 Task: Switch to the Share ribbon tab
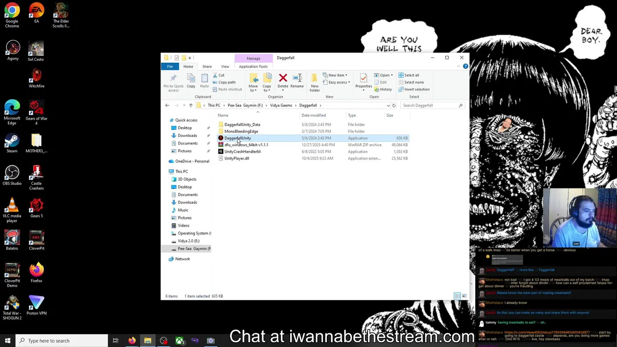pyautogui.click(x=207, y=67)
